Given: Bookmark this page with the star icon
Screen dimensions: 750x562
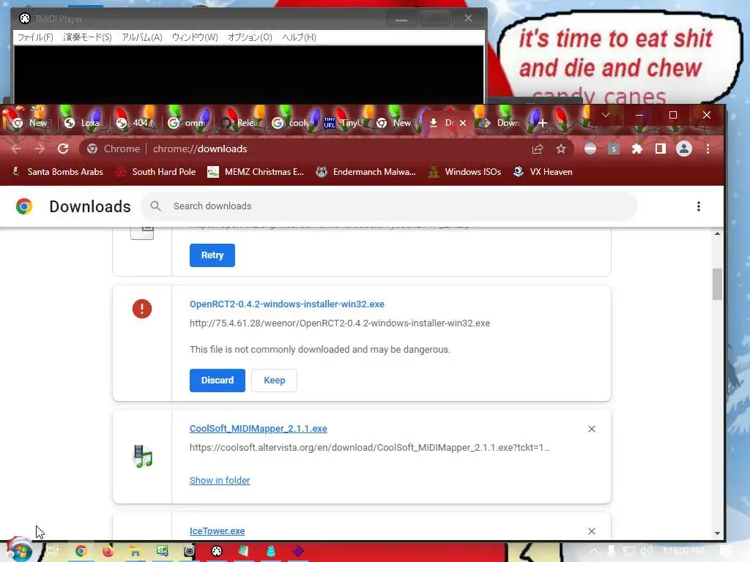Looking at the screenshot, I should click(x=561, y=149).
